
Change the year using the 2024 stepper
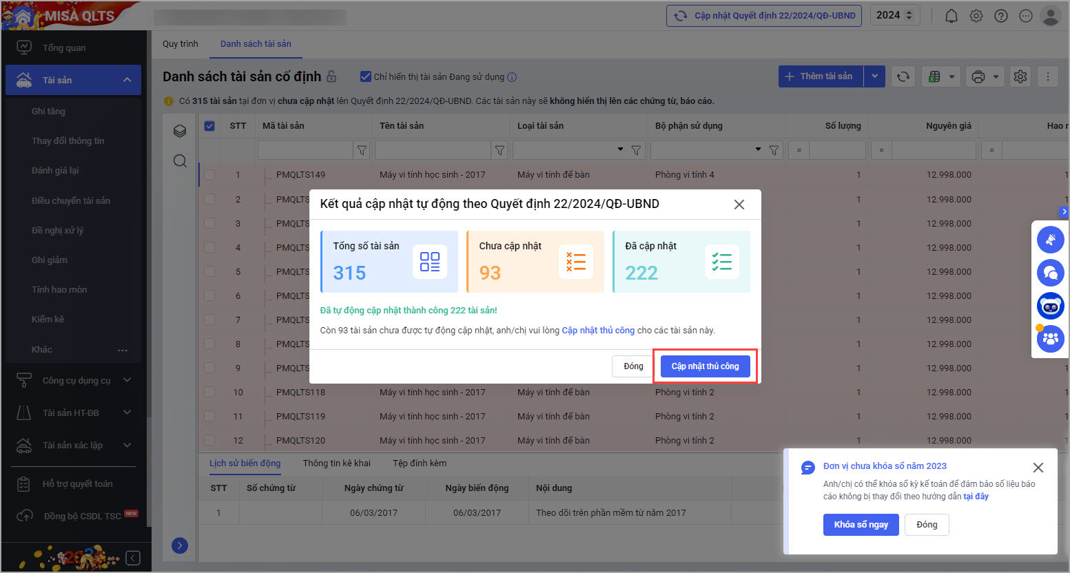coord(909,15)
